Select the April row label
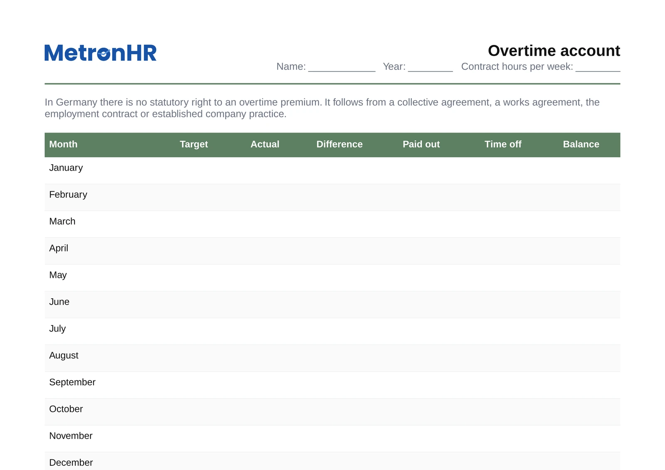Screen dimensions: 665x470 pyautogui.click(x=59, y=248)
